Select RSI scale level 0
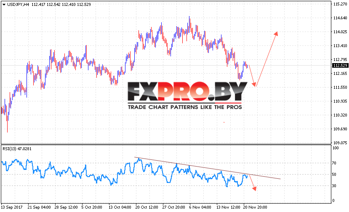The width and height of the screenshot is (349, 212). [x=333, y=200]
